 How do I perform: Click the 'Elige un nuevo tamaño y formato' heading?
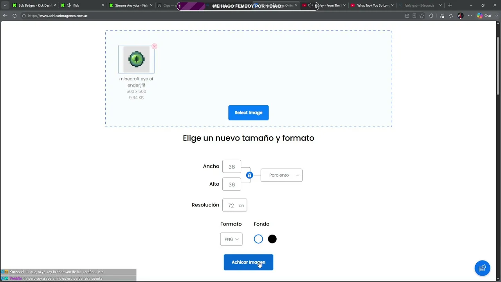coord(249,138)
